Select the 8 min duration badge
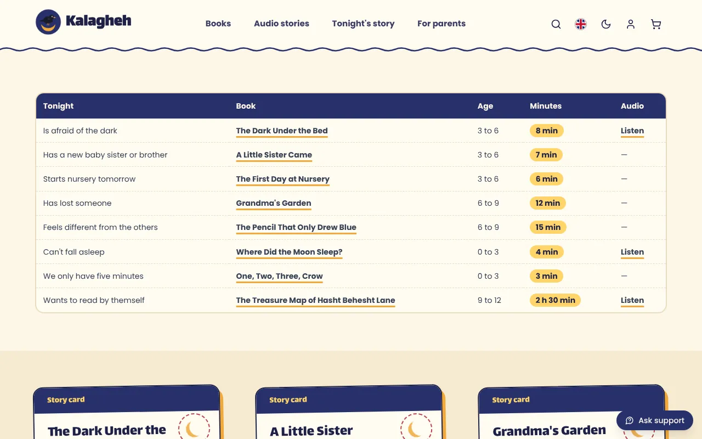Image resolution: width=702 pixels, height=439 pixels. point(547,131)
